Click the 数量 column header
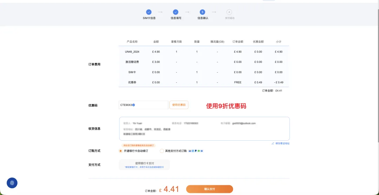 pos(197,42)
